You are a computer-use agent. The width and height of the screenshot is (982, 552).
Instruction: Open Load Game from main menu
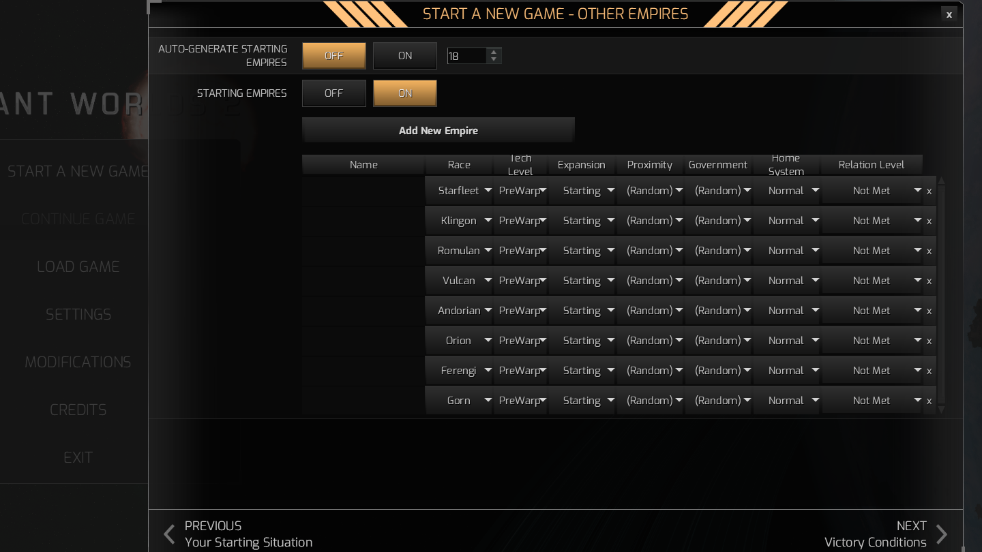78,266
